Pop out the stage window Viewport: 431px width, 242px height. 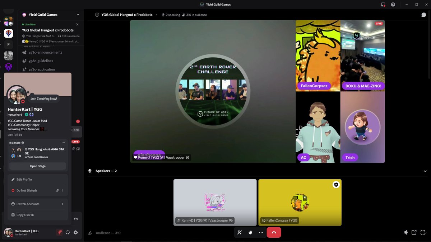[x=414, y=232]
